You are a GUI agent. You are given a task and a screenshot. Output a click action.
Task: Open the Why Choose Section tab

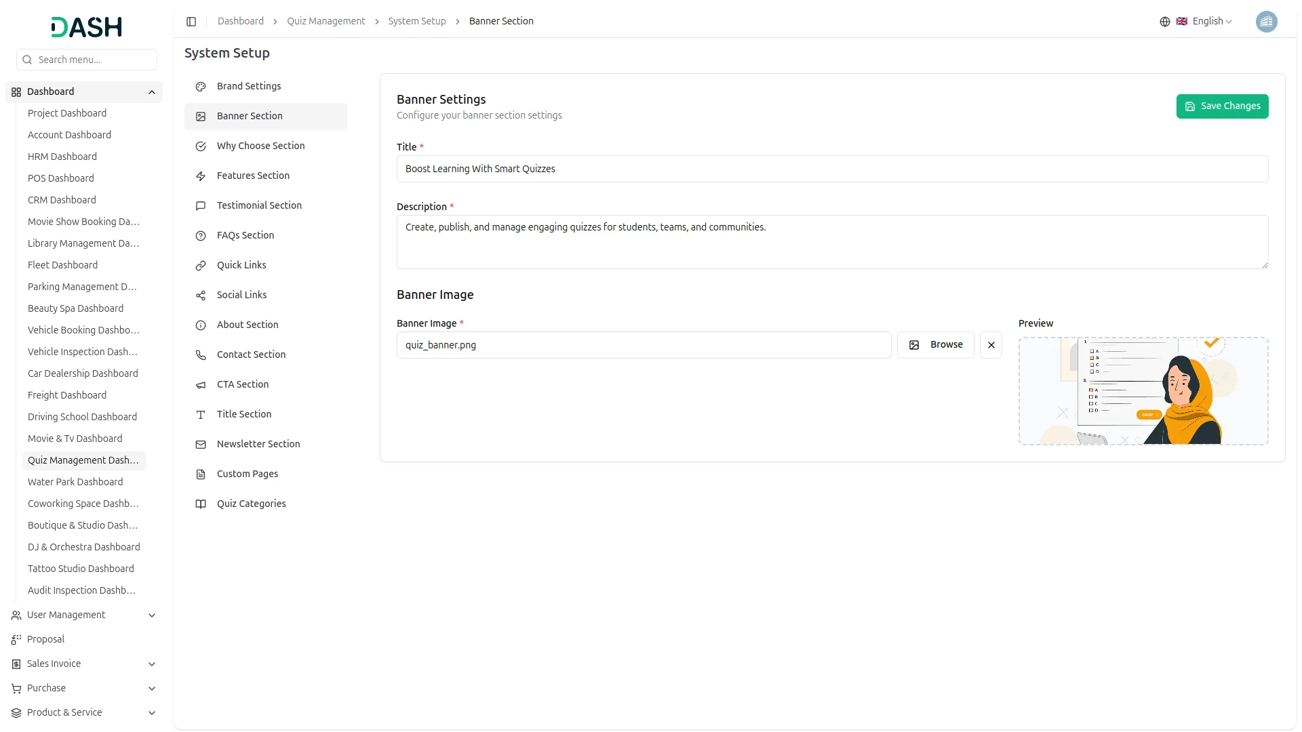tap(260, 146)
